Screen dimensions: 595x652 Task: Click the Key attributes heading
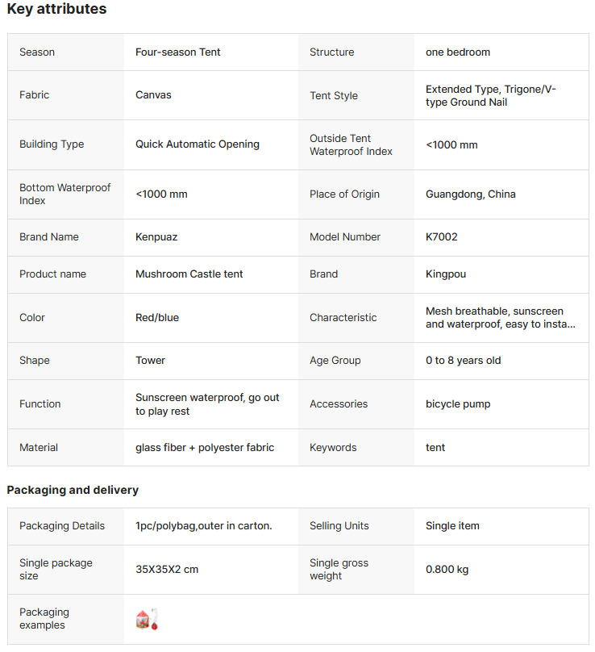point(56,10)
